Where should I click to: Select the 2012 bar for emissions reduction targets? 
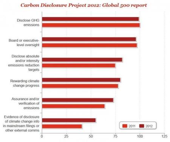pos(82,60)
